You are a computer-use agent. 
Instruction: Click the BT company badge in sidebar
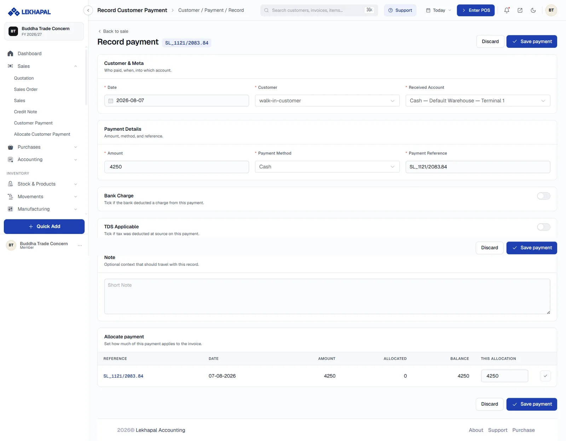pyautogui.click(x=13, y=31)
